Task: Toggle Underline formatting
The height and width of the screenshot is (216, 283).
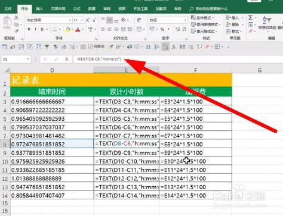Action: click(x=42, y=29)
